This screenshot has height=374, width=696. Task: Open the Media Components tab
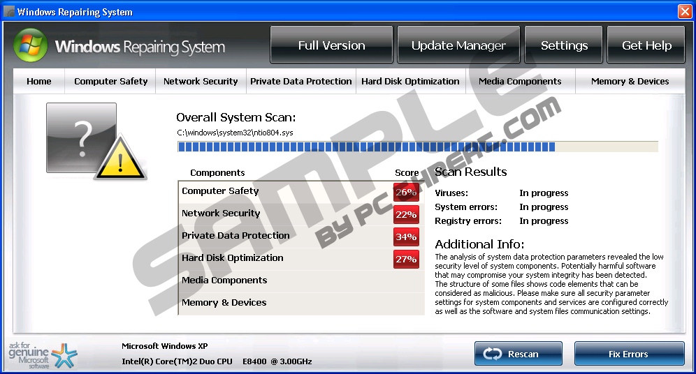tap(520, 81)
